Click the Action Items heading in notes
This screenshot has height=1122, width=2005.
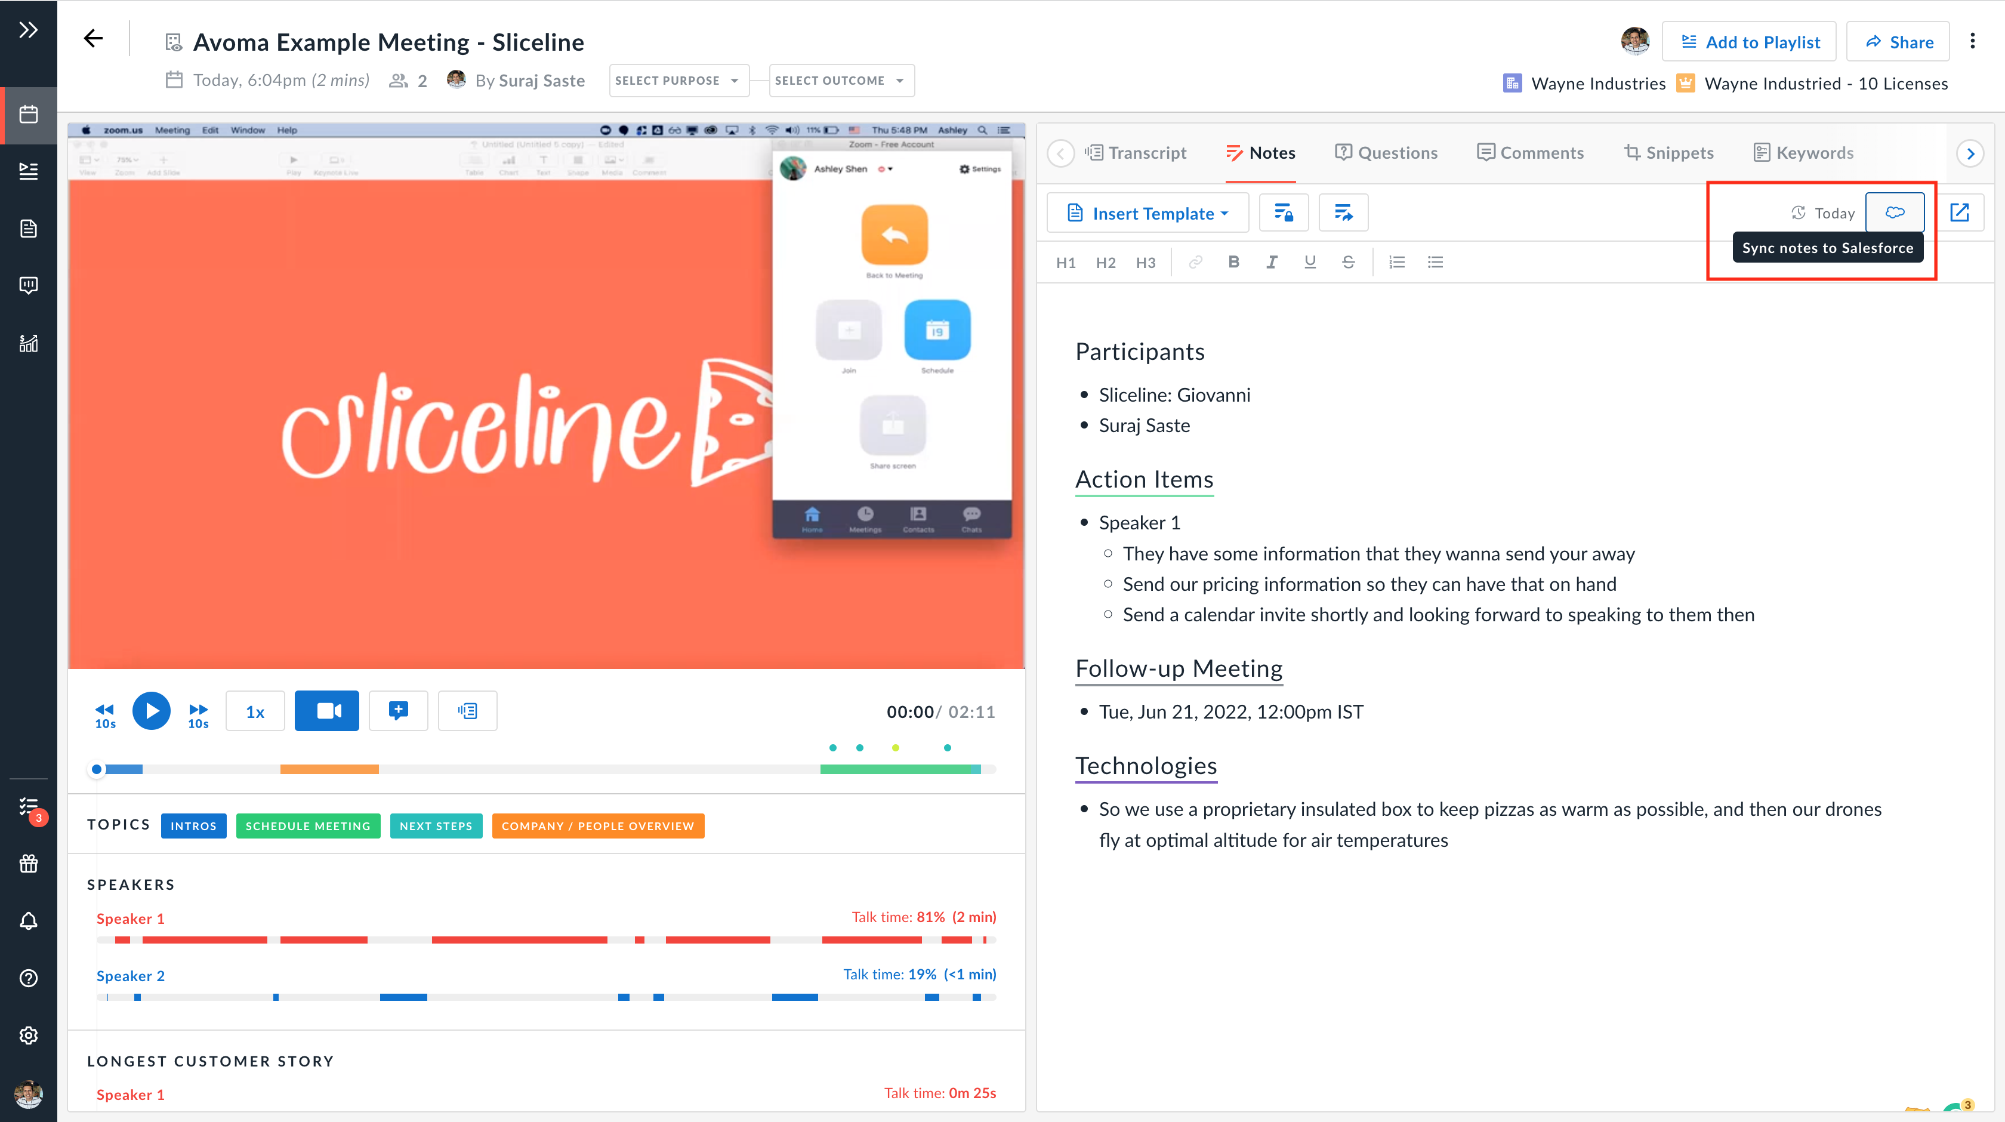tap(1144, 480)
